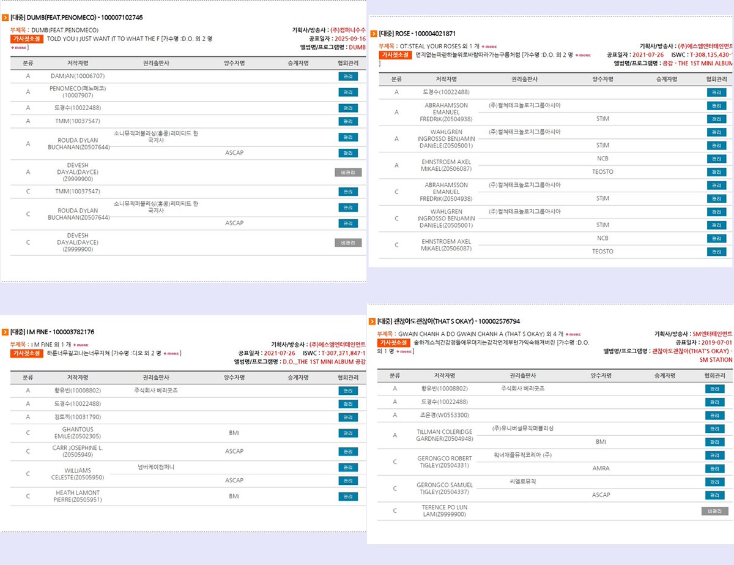Click 비관리 in the A-category DEVESH DAYAL row

point(348,173)
